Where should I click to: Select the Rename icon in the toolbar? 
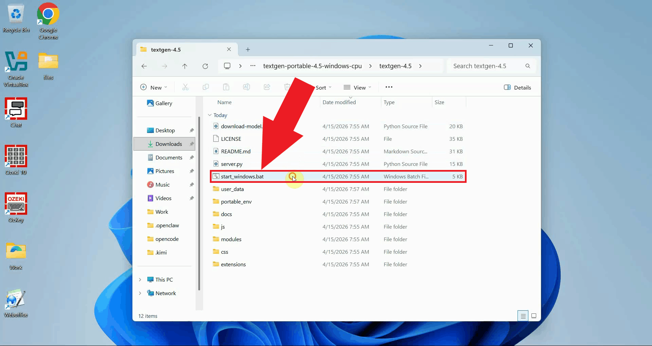tap(247, 87)
